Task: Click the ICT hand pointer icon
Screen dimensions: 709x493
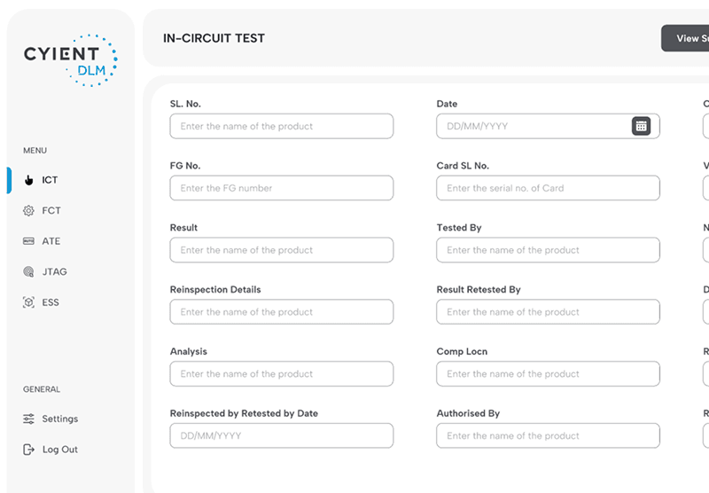Action: [x=28, y=180]
